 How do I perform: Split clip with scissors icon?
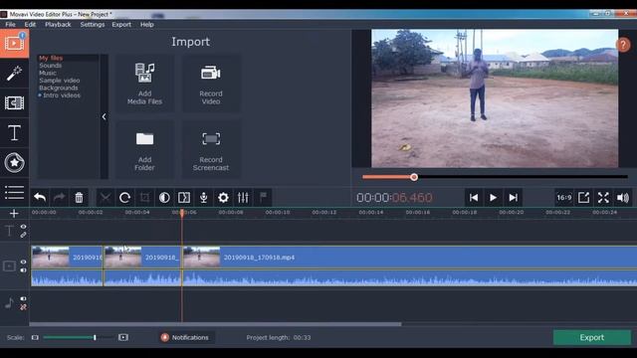[x=106, y=198]
